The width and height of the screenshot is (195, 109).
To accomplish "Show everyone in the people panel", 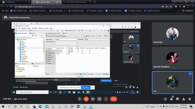I will tap(172, 99).
